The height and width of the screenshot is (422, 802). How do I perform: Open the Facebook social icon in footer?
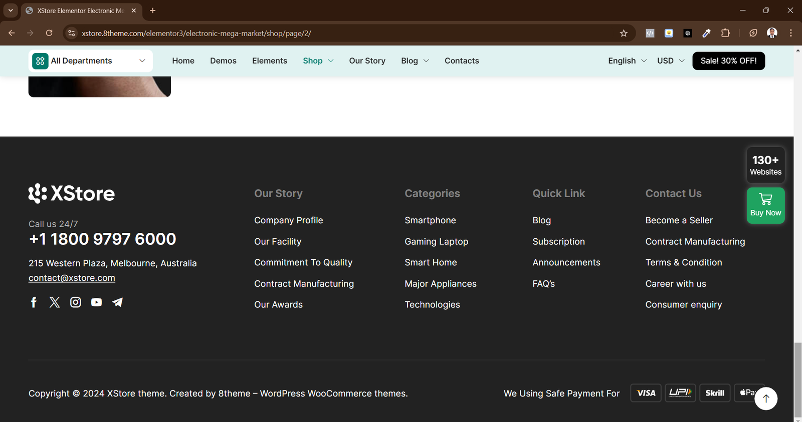[34, 302]
